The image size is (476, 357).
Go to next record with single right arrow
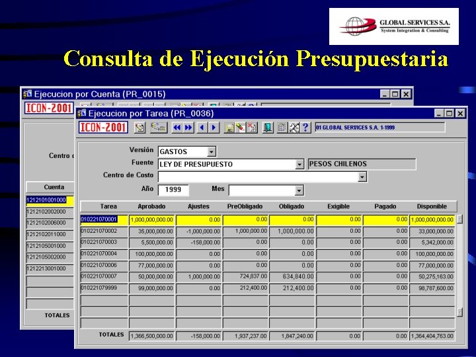pyautogui.click(x=214, y=128)
